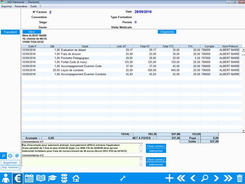
Task: Click the Permis value B
Action: [135, 22]
